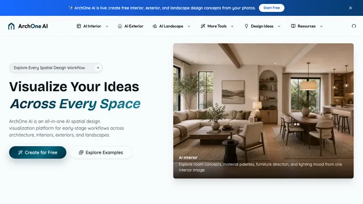
Task: Click the More Tools magic wand icon
Action: coord(203,26)
